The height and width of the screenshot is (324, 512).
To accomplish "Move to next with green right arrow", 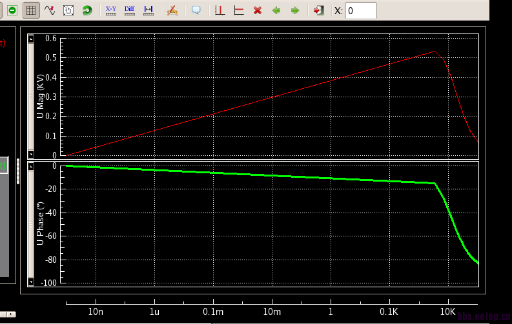I will 295,10.
